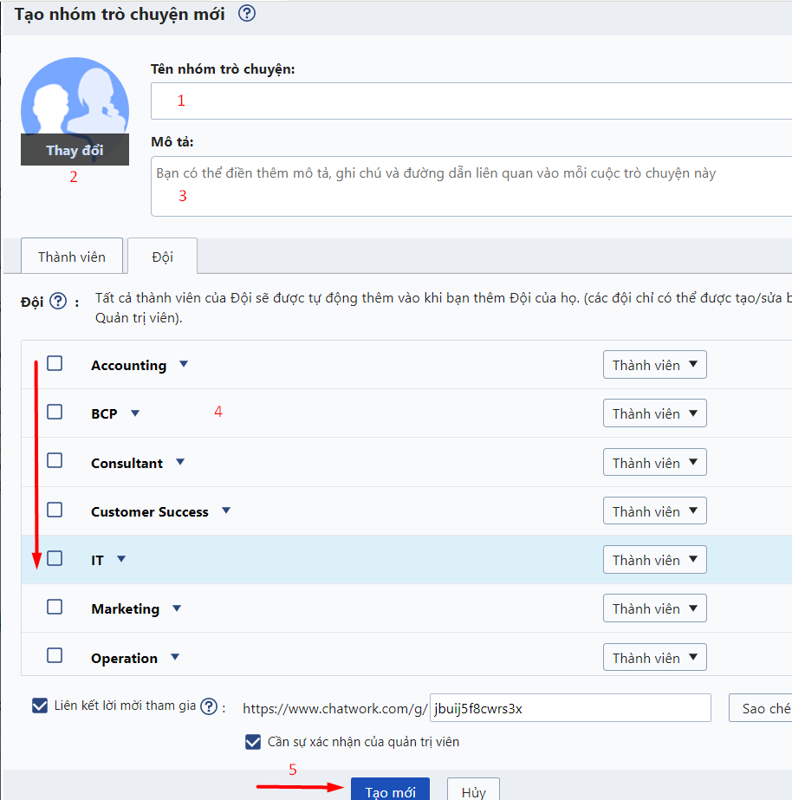Expand the BCP team arrow
Image resolution: width=792 pixels, height=800 pixels.
135,413
